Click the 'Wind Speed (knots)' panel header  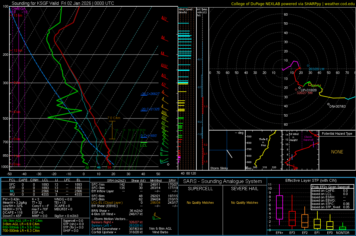186,11
